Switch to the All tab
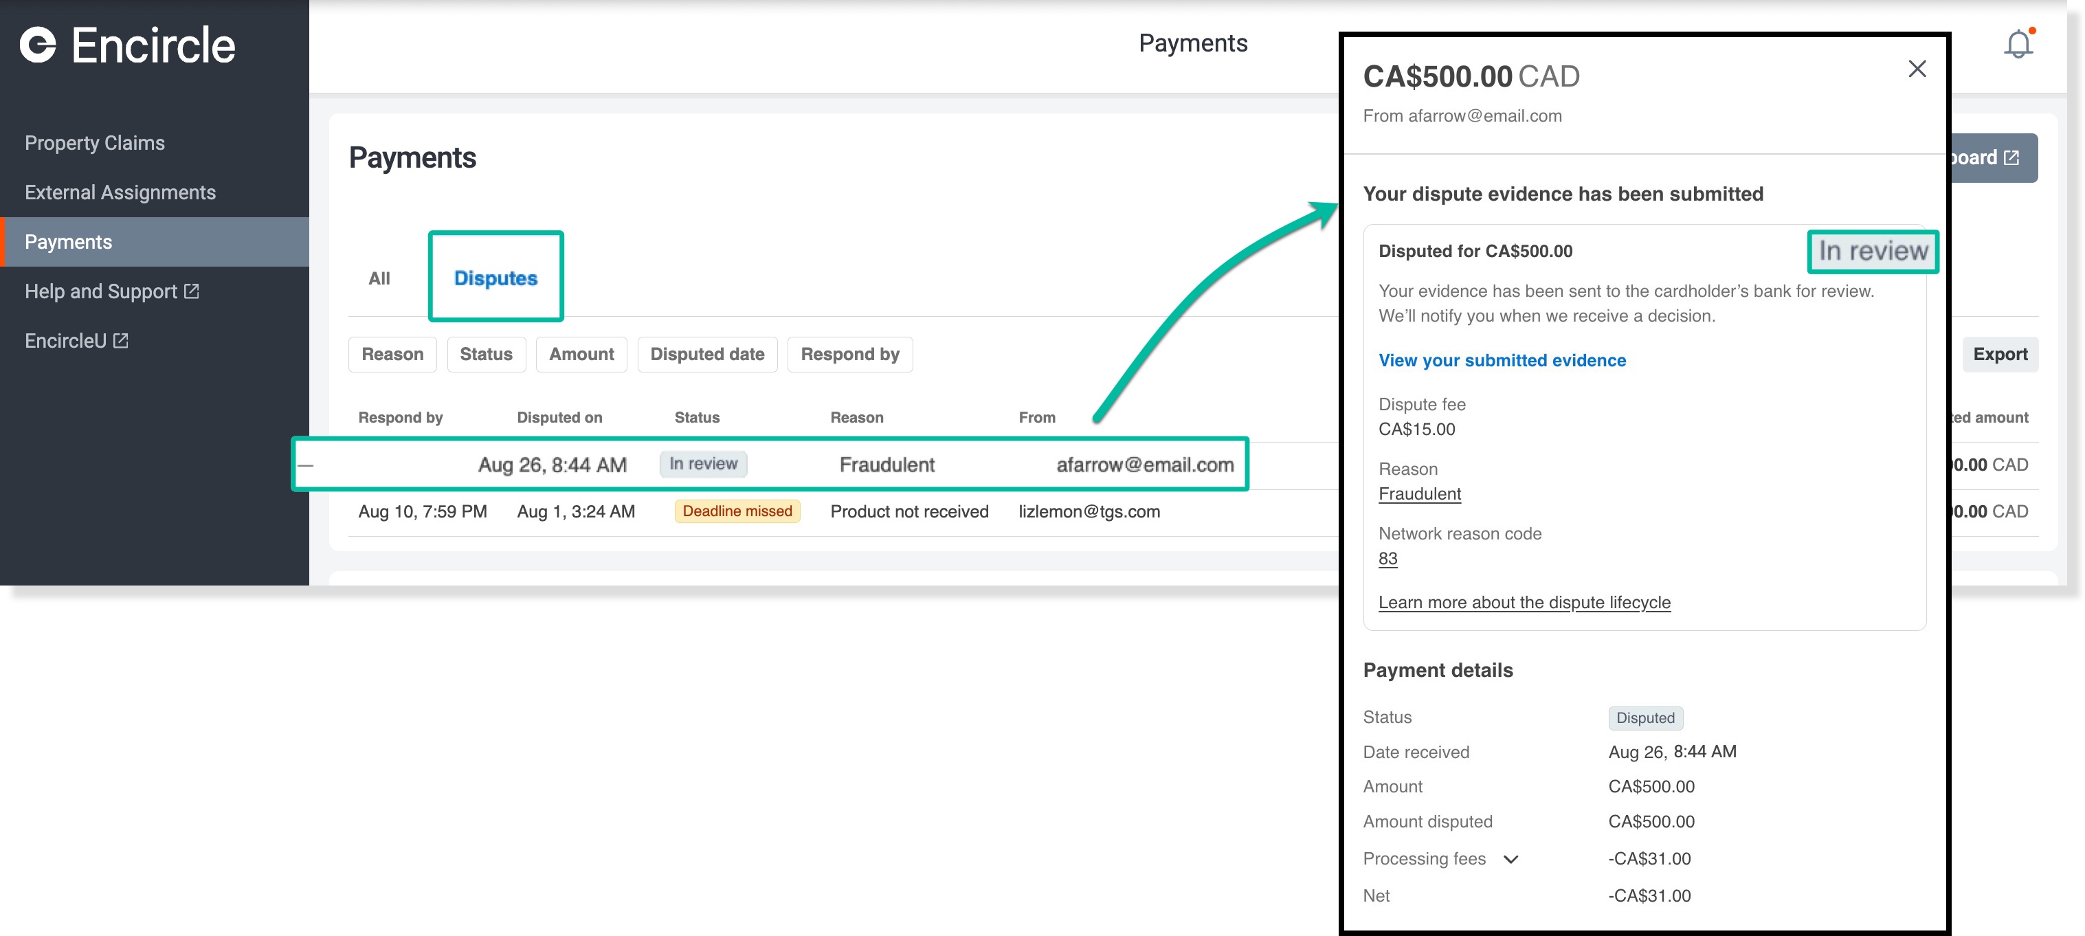2085x936 pixels. [x=379, y=278]
